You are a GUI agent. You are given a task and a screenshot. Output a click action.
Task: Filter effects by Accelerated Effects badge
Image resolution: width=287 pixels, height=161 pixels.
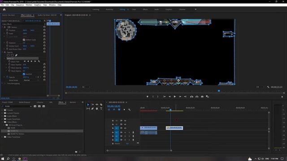(x=35, y=106)
